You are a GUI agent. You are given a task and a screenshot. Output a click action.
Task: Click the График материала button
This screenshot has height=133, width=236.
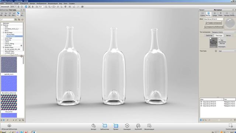[x=214, y=23]
